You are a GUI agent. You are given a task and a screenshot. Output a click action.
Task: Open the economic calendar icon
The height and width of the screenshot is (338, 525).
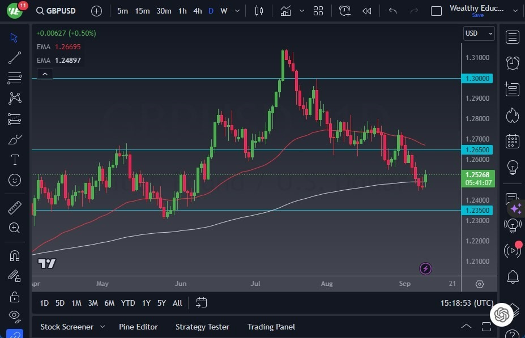tap(512, 140)
